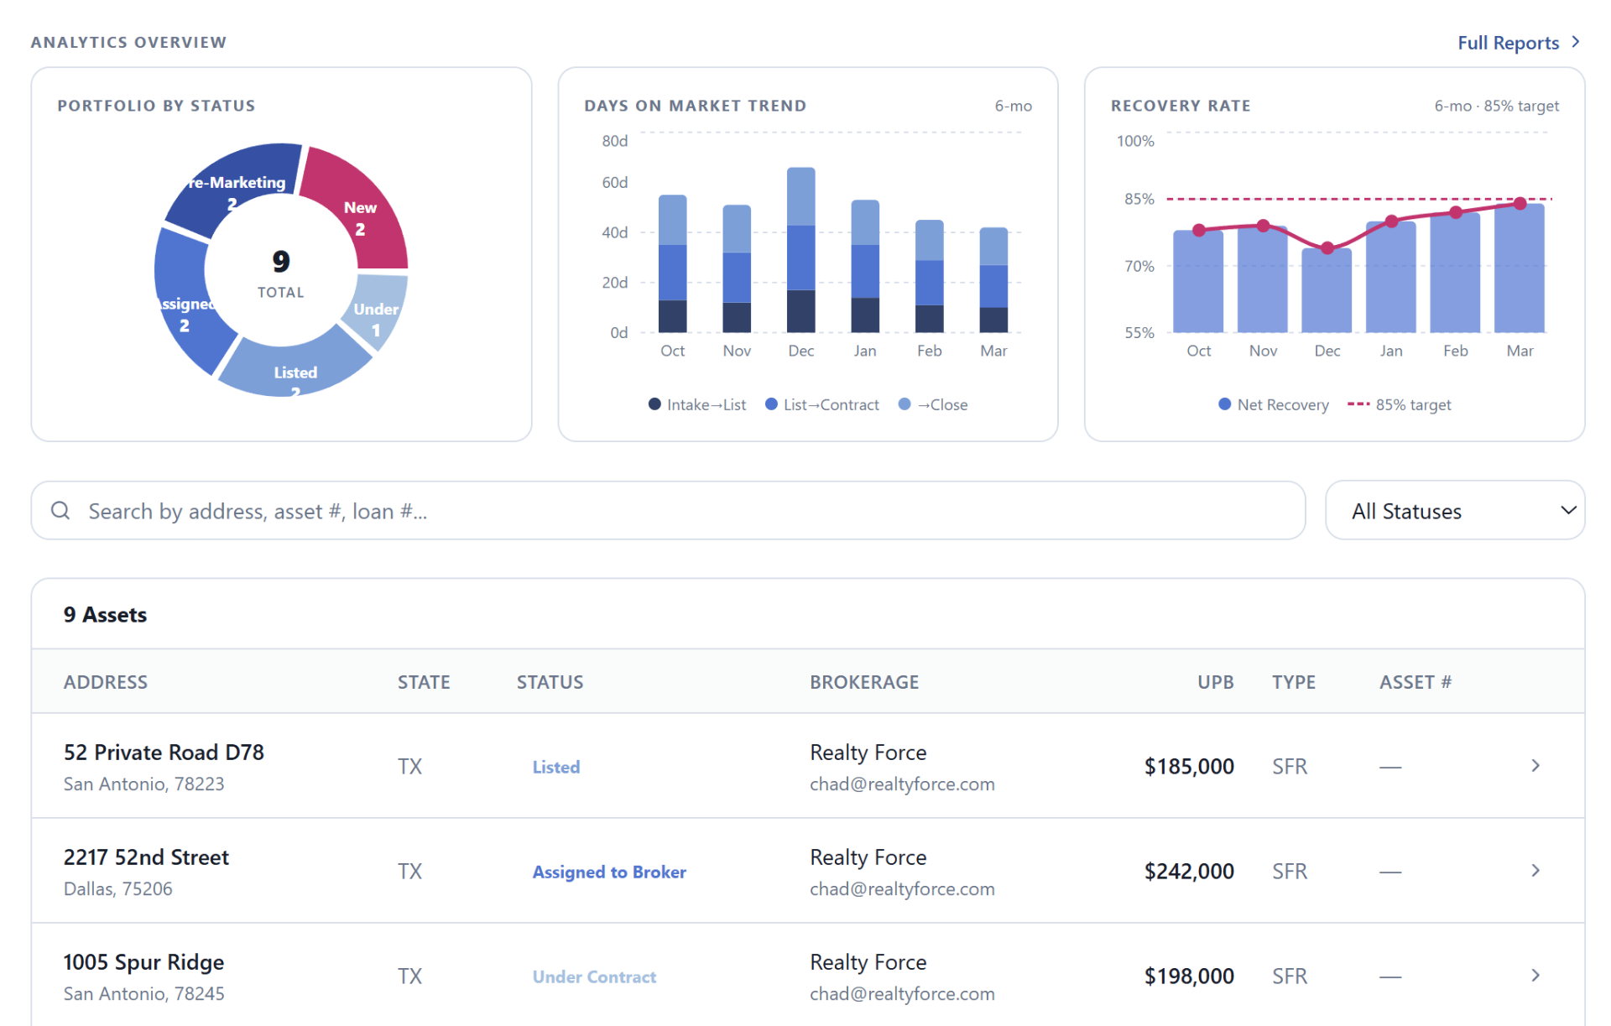Sort by the TYPE column header

(x=1293, y=681)
